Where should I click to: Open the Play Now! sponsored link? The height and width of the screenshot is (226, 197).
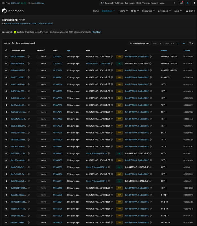click(97, 32)
